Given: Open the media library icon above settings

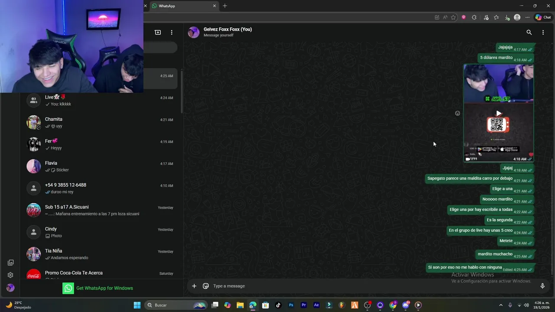Looking at the screenshot, I should [10, 263].
